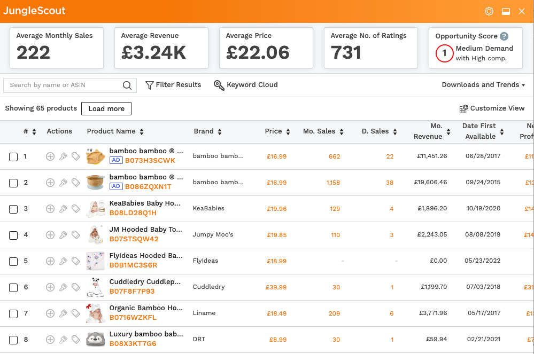Screen dimensions: 534x354
Task: Select the Jumpy Moo's row checkbox
Action: pyautogui.click(x=13, y=235)
